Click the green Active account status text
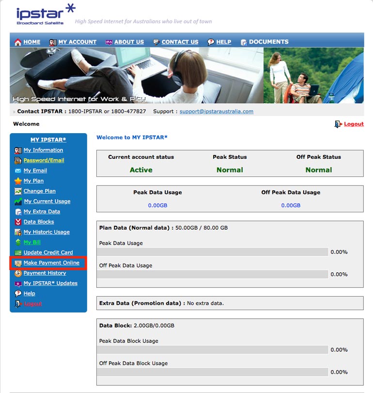The image size is (373, 393). (x=141, y=170)
